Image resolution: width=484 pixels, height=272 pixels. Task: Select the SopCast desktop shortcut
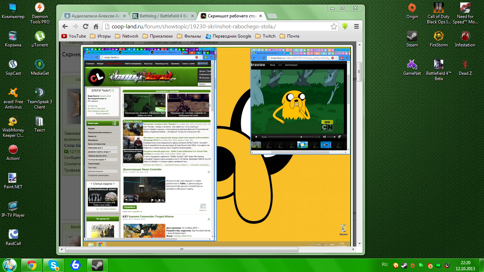pyautogui.click(x=13, y=68)
